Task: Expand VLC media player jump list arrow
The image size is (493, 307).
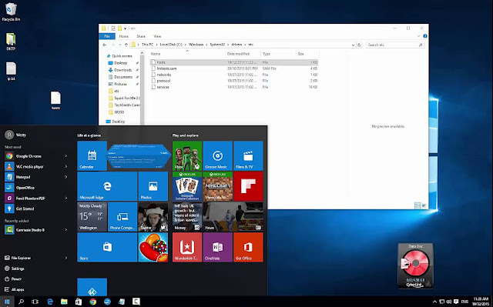Action: click(x=66, y=167)
